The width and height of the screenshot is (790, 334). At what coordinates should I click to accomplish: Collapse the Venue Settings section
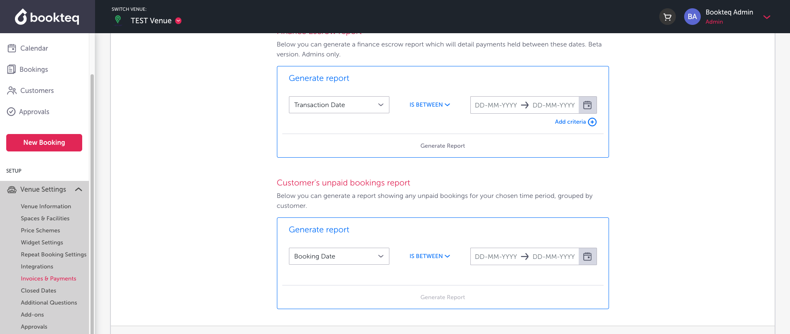click(x=78, y=189)
